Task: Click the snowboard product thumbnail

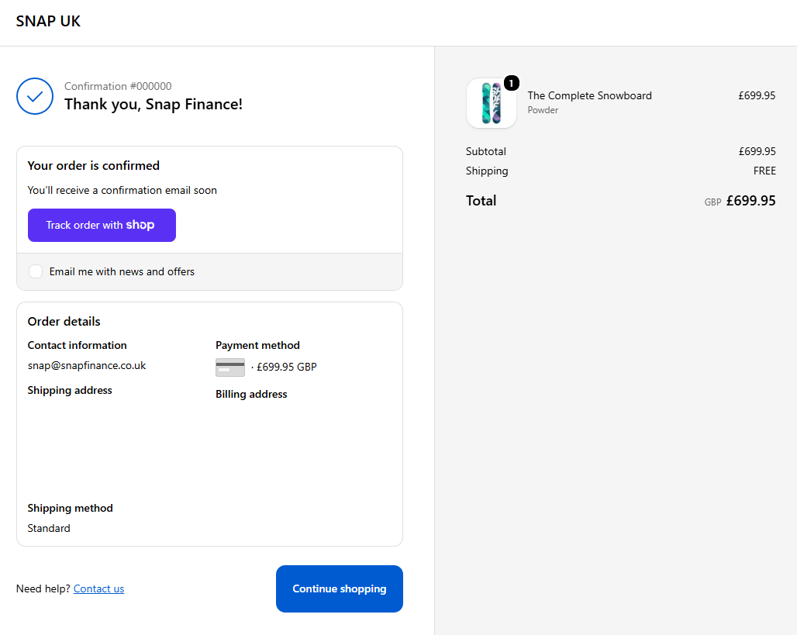Action: 492,103
